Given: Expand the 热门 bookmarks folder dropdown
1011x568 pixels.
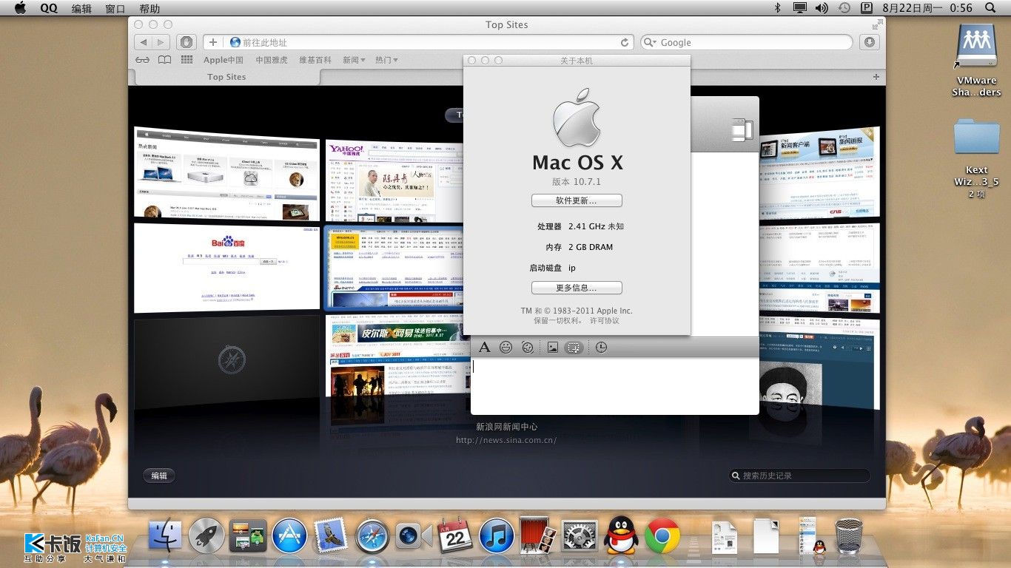Looking at the screenshot, I should [386, 60].
